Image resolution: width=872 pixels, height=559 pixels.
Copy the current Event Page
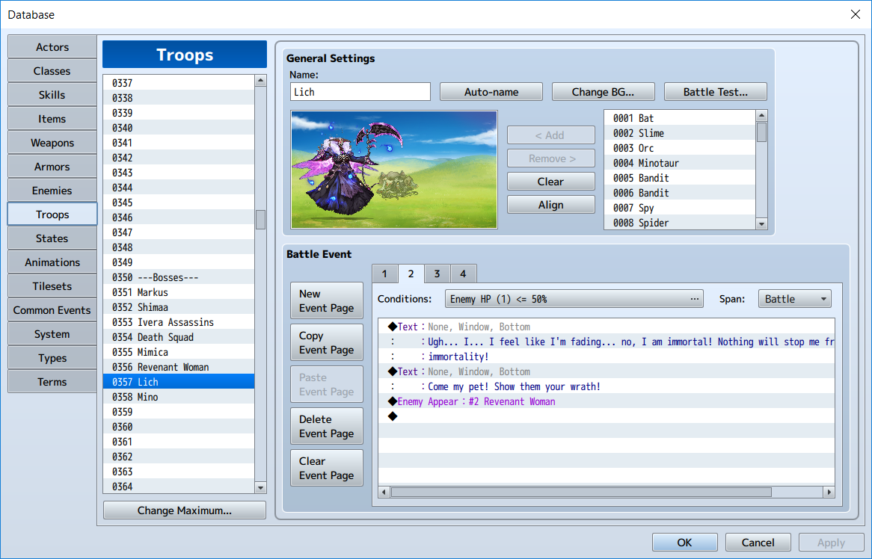(327, 342)
